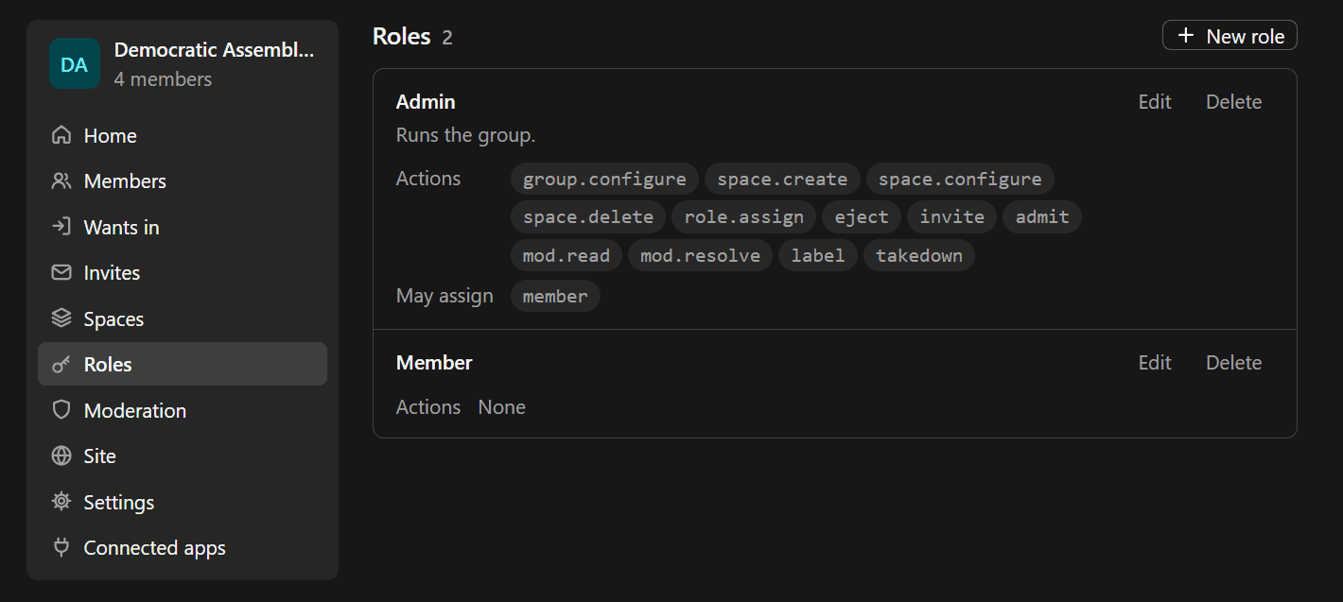Screen dimensions: 1343x602
Task: Click the Site globe icon
Action: point(61,456)
